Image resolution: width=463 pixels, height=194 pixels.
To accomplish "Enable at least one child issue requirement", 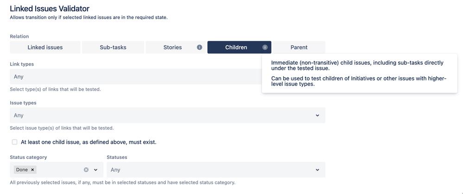I will point(15,142).
